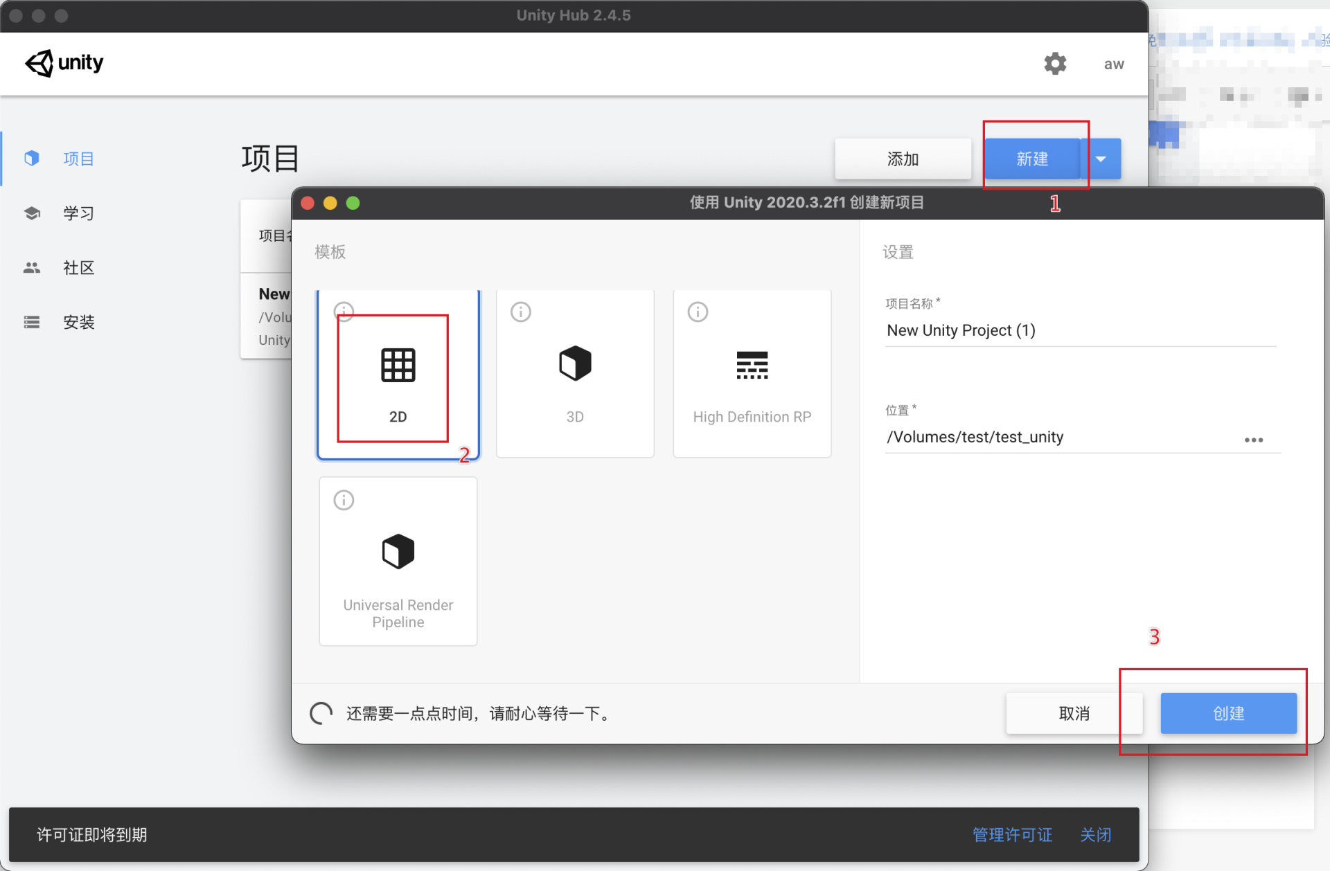Choose the 2D template grid icon

pos(398,365)
